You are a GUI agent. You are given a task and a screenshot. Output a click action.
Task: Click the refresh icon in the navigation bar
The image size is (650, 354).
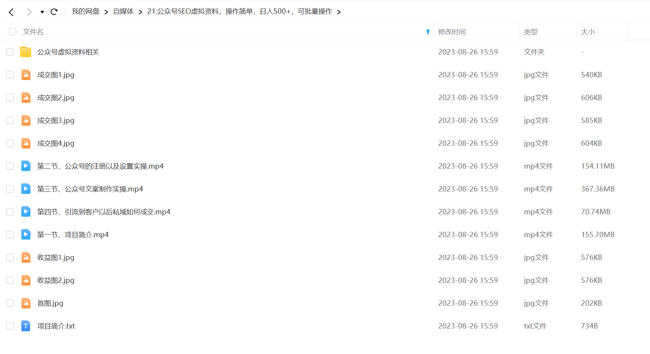pyautogui.click(x=54, y=11)
